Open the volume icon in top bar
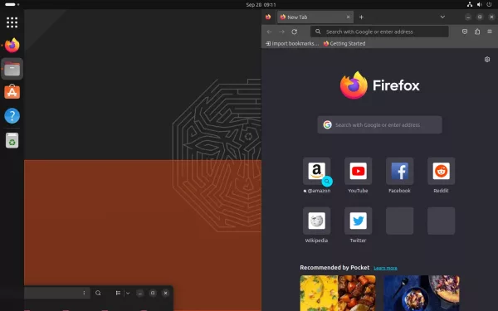The width and height of the screenshot is (498, 311). pos(479,4)
